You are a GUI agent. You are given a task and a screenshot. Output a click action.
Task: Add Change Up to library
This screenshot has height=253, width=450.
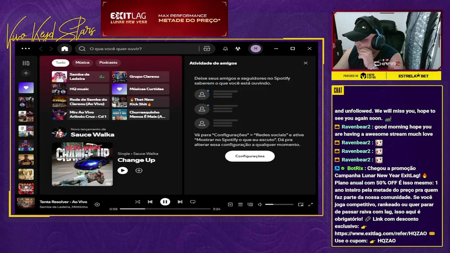click(x=139, y=170)
